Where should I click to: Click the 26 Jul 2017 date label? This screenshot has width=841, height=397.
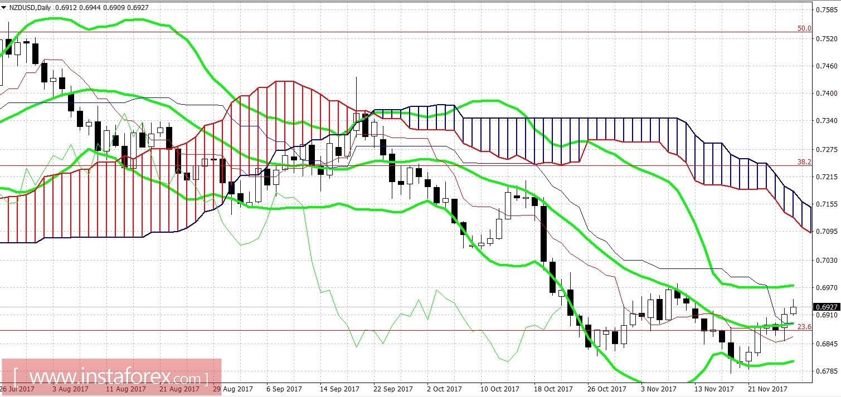(17, 390)
